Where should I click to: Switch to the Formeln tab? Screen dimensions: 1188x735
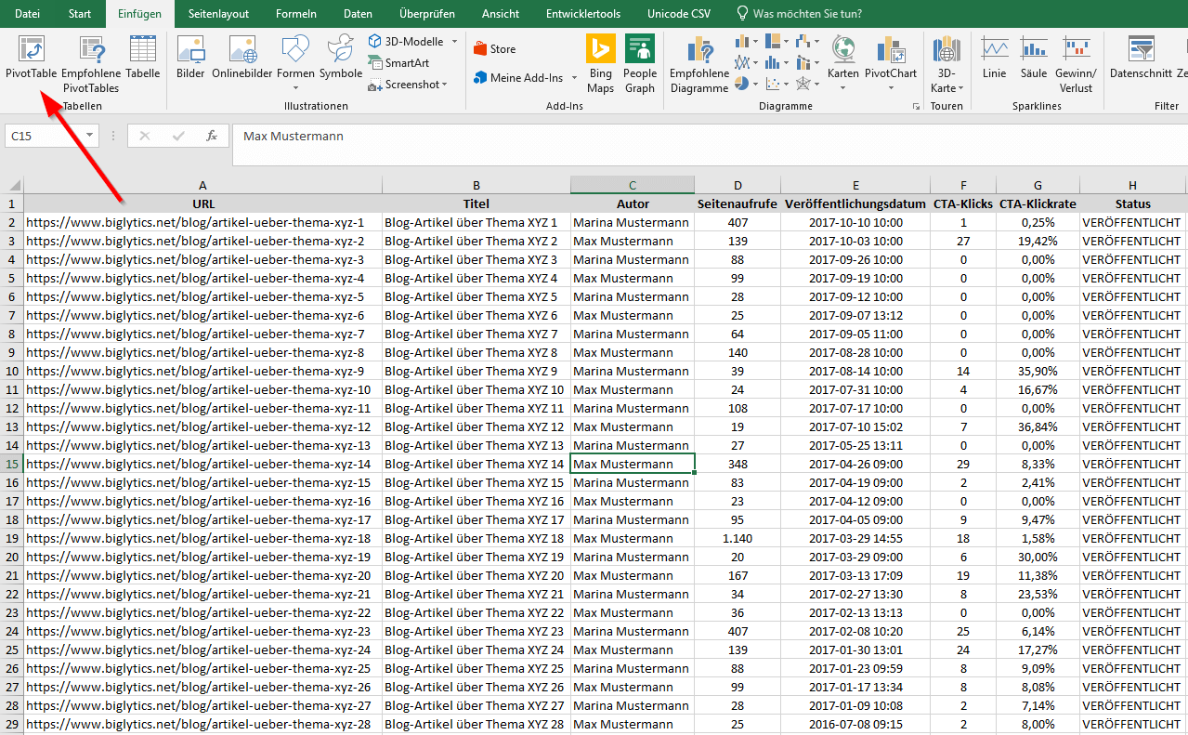pyautogui.click(x=296, y=14)
